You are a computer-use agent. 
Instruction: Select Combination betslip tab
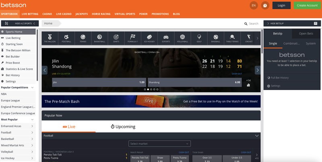[291, 43]
